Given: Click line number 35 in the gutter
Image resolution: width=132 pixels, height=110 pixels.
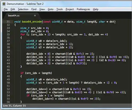Looking at the screenshot, I should click(x=8, y=34).
